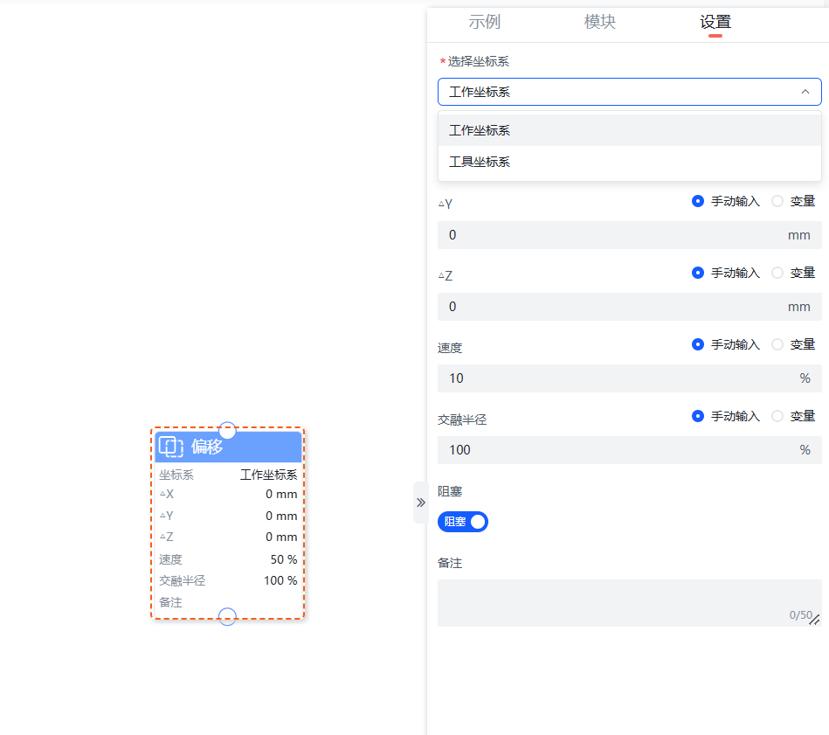
Task: Click the bottom connector circle of the 偏移 node
Action: [227, 617]
